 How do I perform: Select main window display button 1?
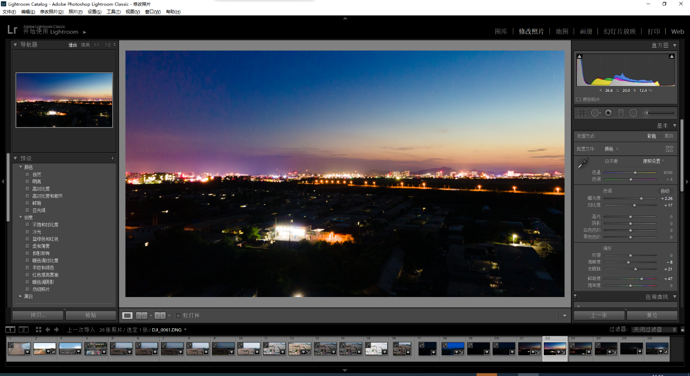pyautogui.click(x=10, y=330)
